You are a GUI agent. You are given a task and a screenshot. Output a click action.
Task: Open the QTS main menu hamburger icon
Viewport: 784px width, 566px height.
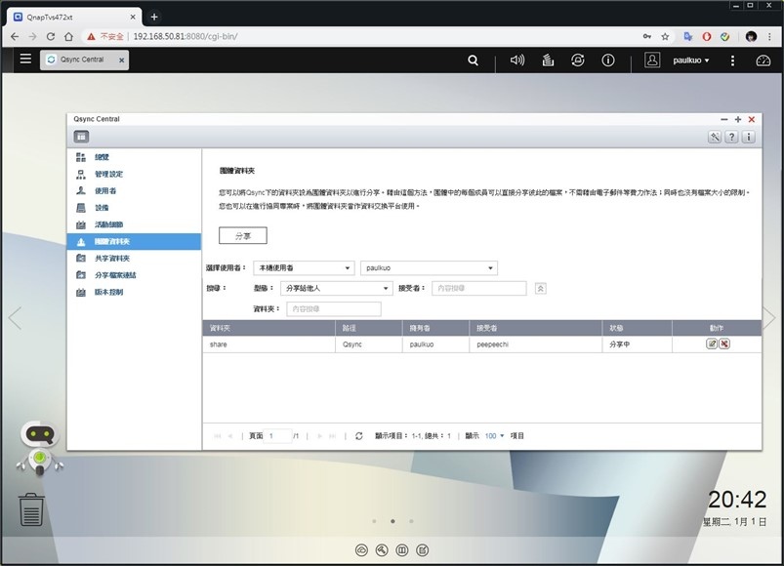(25, 59)
